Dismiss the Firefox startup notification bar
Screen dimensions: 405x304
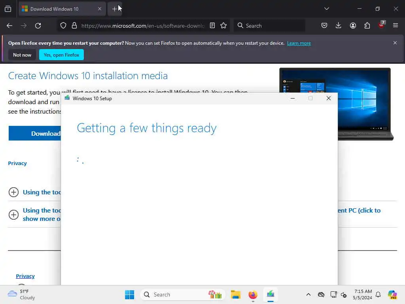(395, 43)
